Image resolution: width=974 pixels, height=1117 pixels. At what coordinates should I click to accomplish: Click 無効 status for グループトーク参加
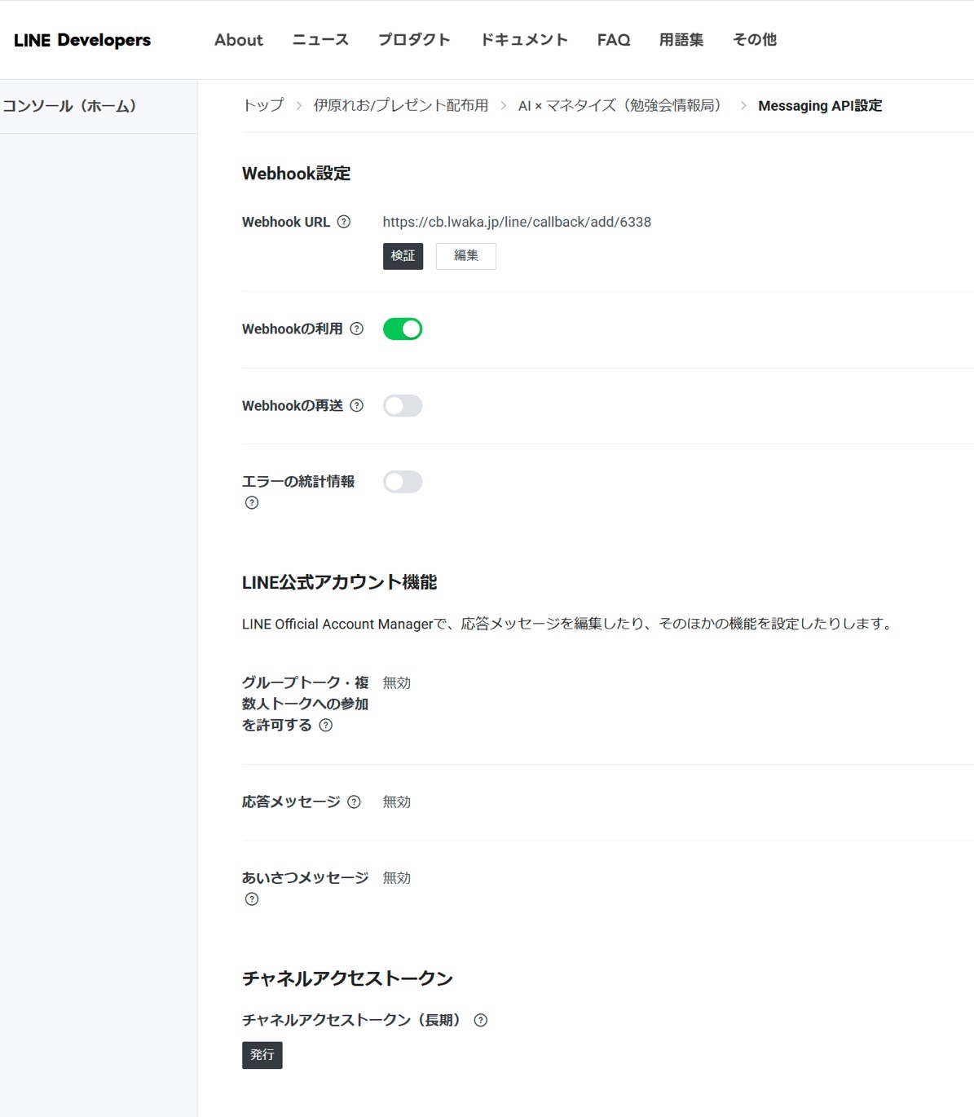(x=397, y=682)
